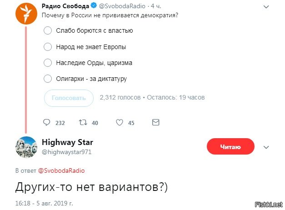This screenshot has width=285, height=210.
Task: Select option Народ не знает Европы
Action: tap(48, 47)
